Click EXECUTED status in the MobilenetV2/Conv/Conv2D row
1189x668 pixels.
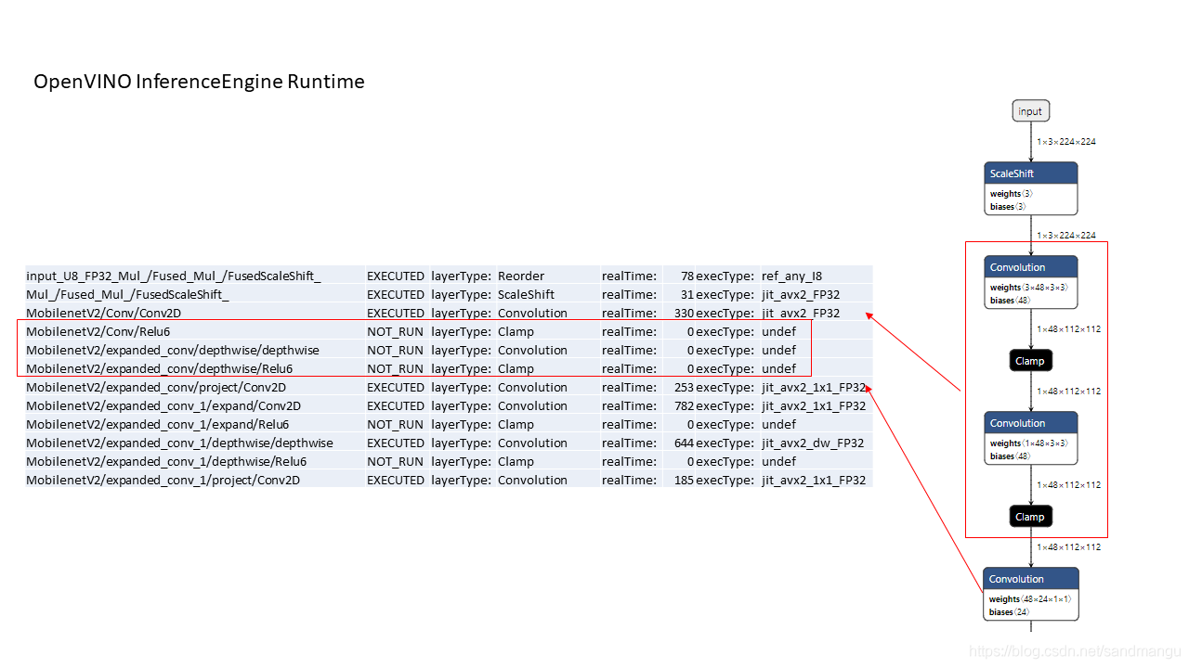396,313
